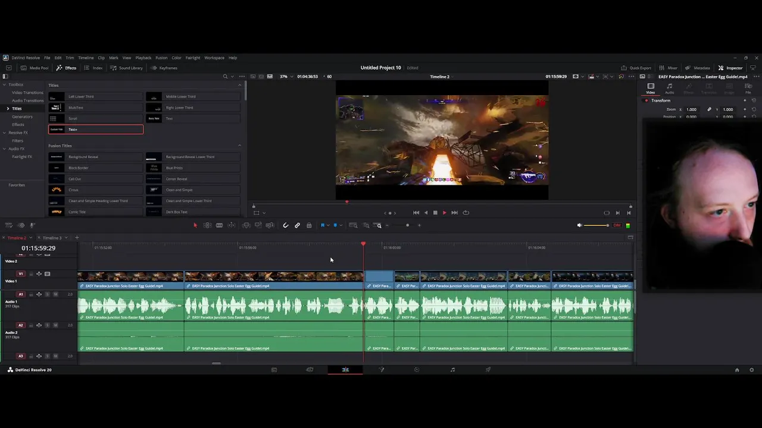
Task: Open the Fairlight page icon
Action: [452, 370]
